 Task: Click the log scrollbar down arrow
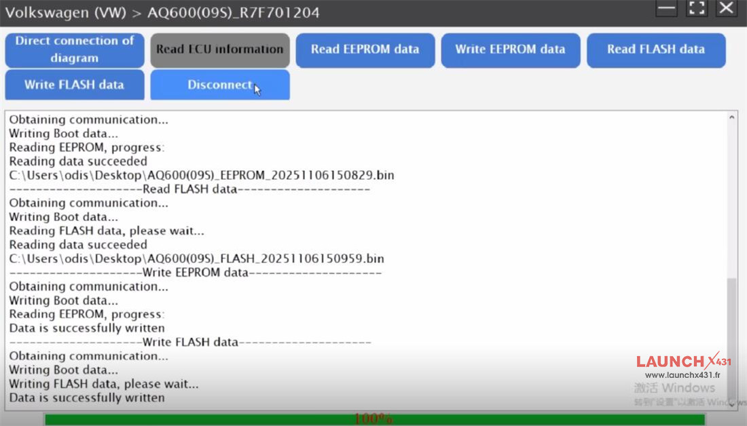[731, 404]
